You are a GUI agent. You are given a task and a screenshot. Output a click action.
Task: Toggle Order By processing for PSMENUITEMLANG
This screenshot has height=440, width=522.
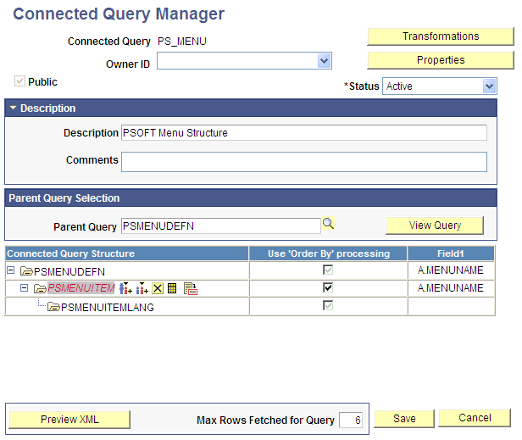[x=328, y=305]
